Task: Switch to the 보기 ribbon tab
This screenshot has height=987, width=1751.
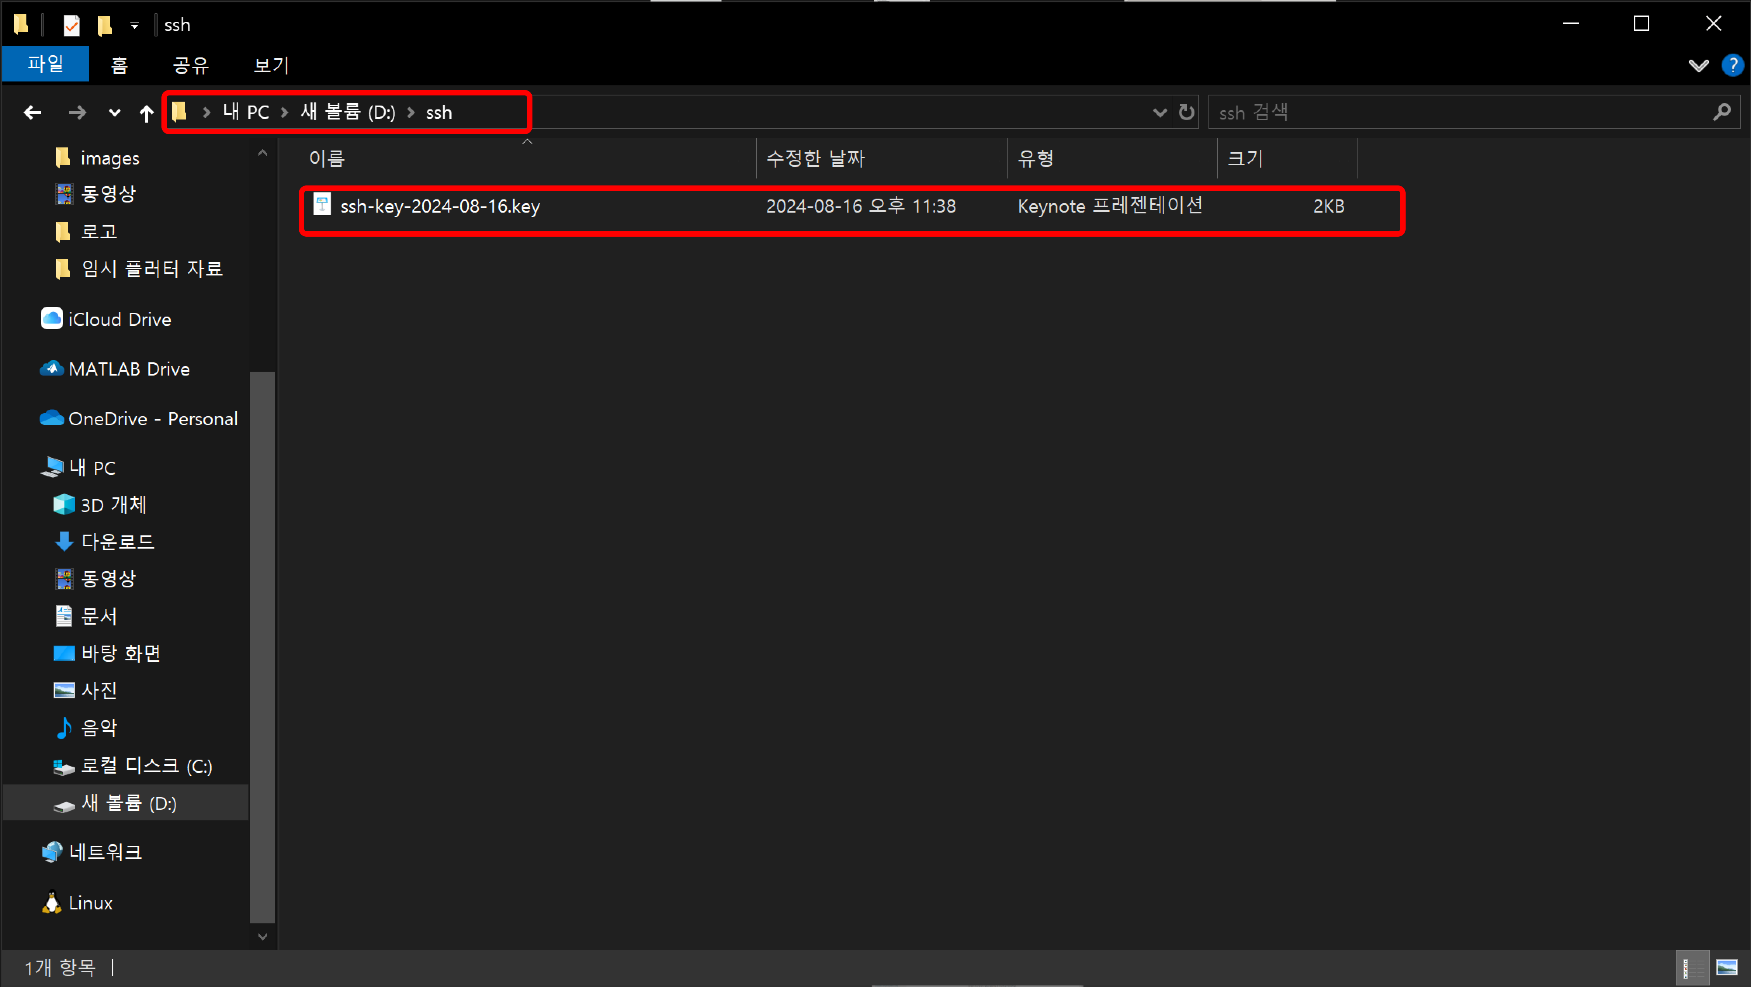Action: pyautogui.click(x=270, y=65)
